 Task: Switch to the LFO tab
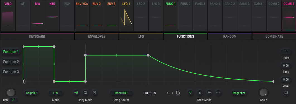(x=141, y=37)
